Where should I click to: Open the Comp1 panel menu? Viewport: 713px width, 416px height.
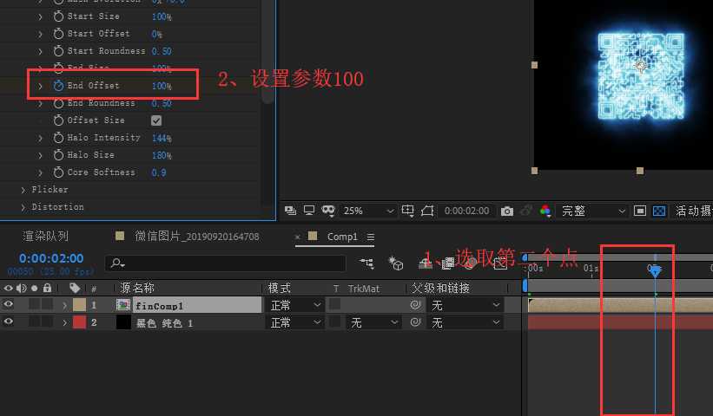tap(371, 237)
